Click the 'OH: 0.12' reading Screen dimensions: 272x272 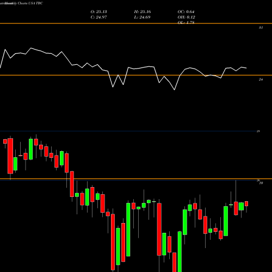pos(186,17)
